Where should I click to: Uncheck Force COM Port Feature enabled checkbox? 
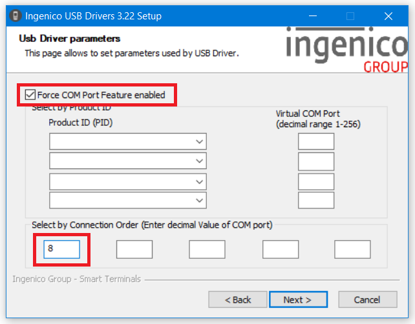(30, 95)
